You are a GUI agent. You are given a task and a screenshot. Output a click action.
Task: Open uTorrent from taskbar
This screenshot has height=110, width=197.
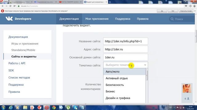point(68,108)
